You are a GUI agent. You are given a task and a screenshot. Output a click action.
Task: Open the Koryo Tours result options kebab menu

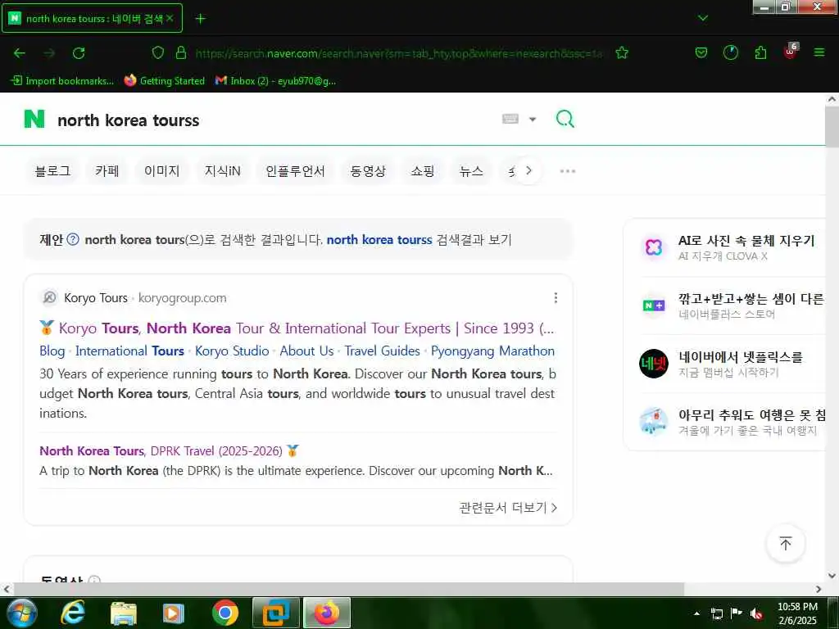[x=556, y=297]
